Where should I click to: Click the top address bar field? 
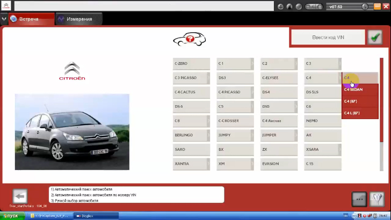144,6
